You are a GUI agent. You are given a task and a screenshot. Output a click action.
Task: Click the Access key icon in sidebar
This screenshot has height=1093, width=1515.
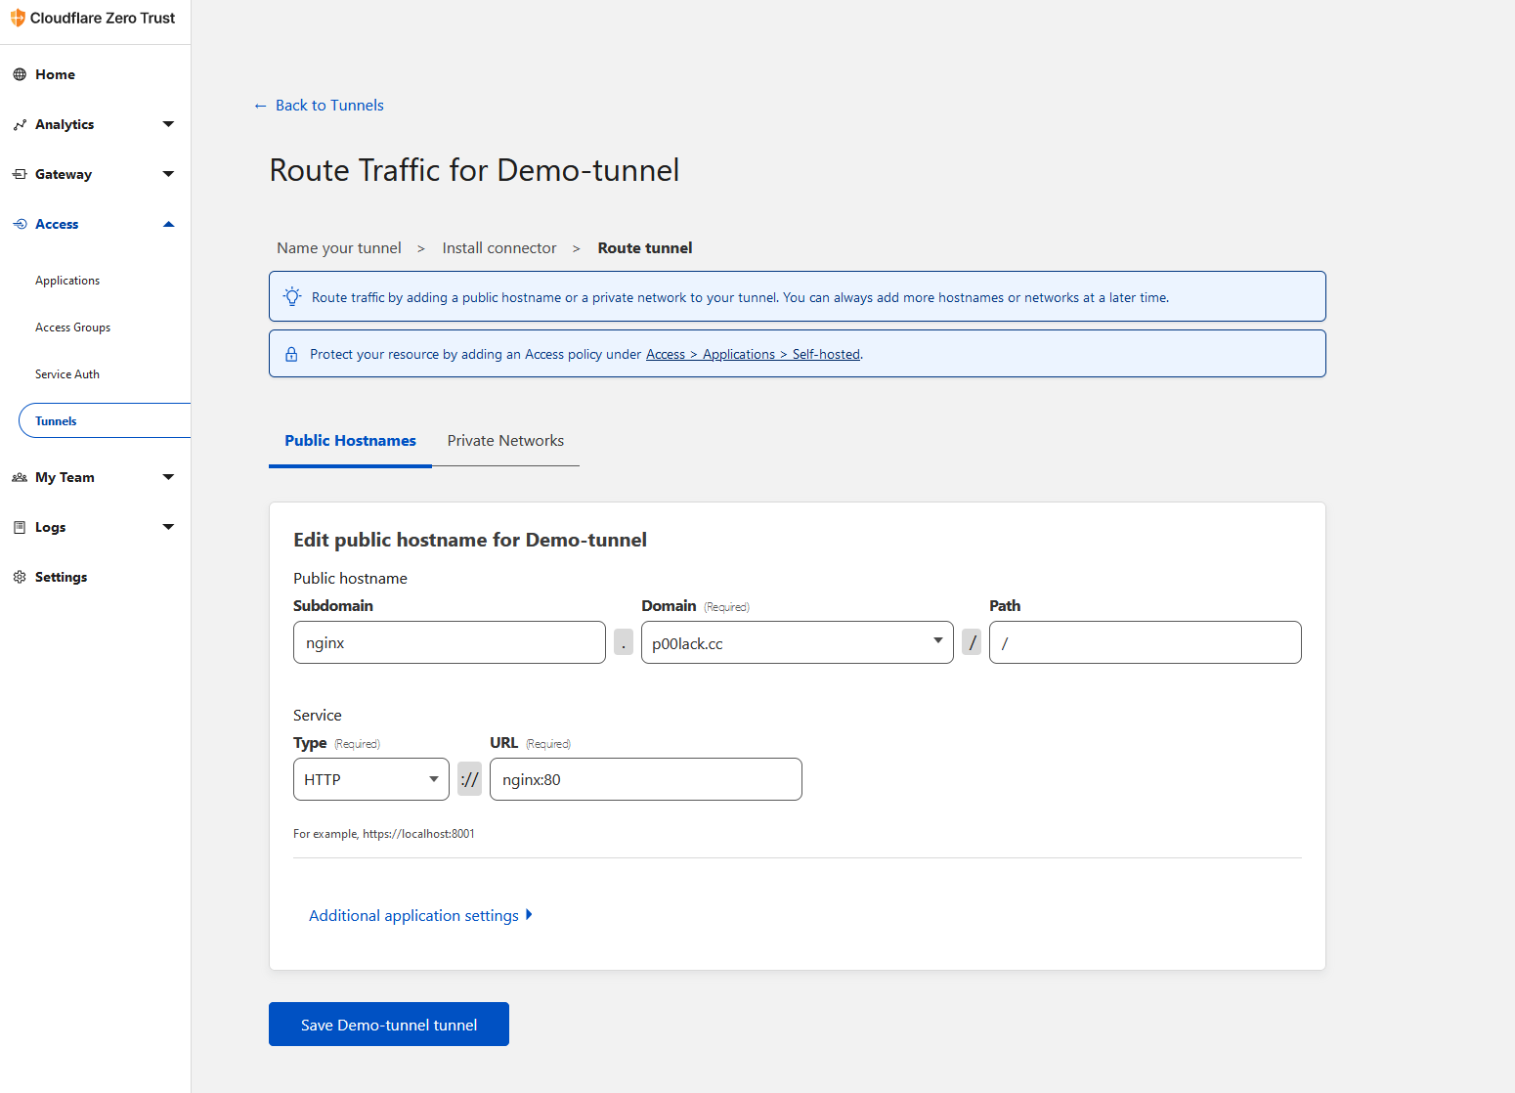[x=19, y=223]
